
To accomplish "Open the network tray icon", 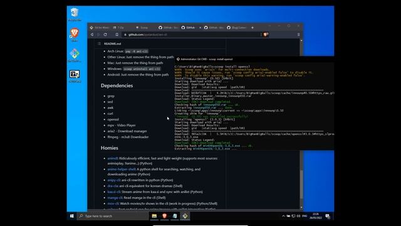I will 293,216.
